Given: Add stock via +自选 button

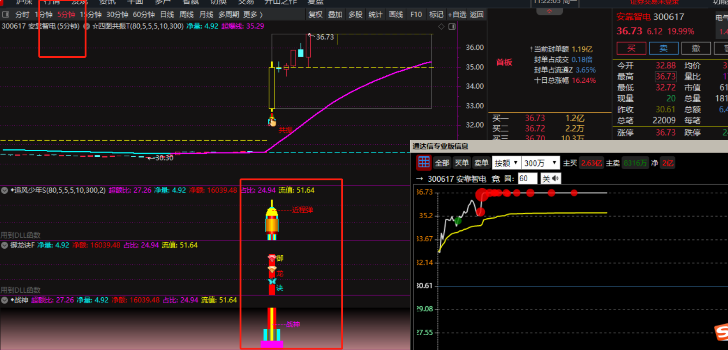Looking at the screenshot, I should [x=457, y=14].
